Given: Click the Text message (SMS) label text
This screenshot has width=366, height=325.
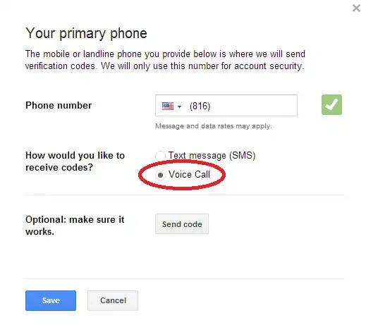Looking at the screenshot, I should coord(212,156).
